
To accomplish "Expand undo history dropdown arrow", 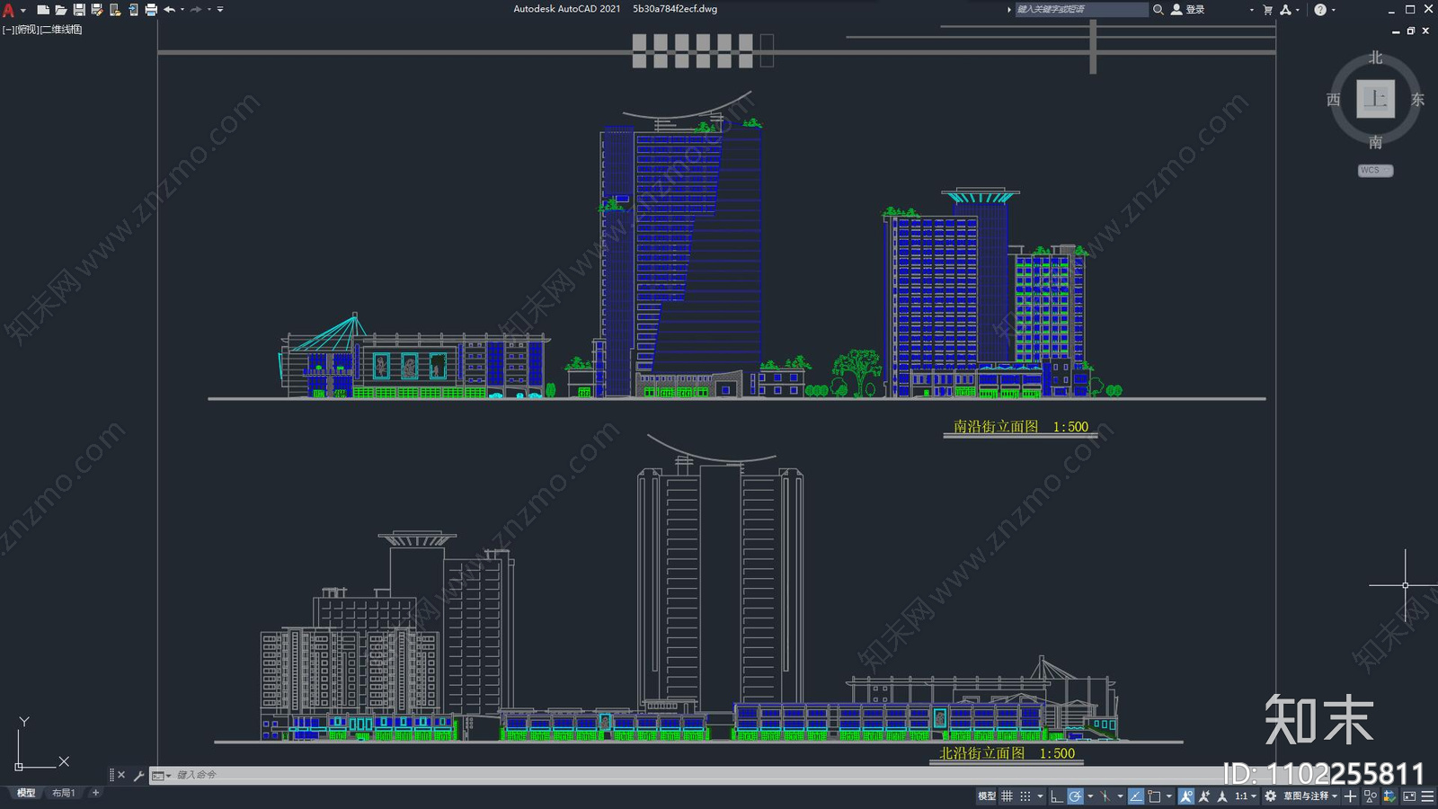I will 182,10.
